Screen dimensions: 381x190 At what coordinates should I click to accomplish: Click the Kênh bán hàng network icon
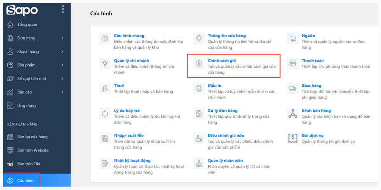(293, 113)
